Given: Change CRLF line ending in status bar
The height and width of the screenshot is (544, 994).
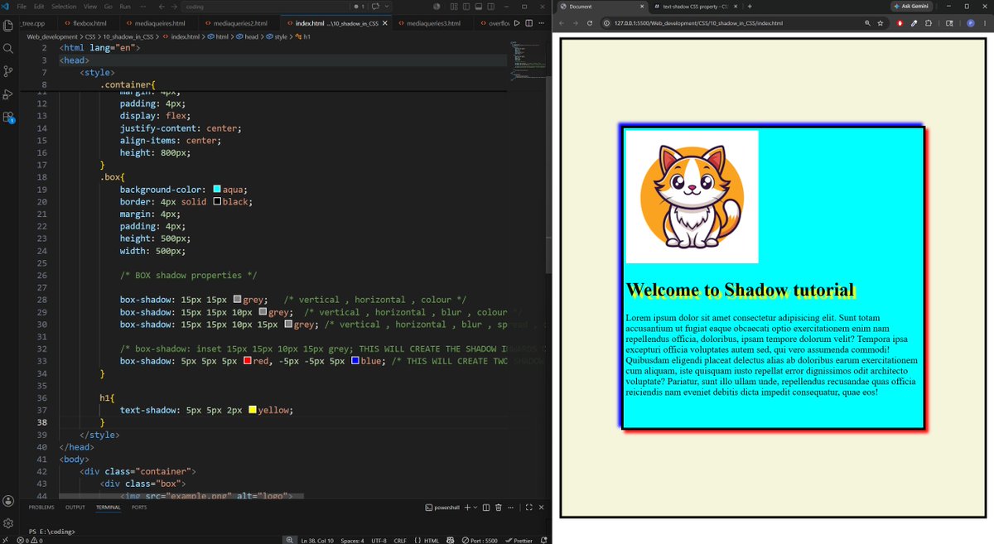Looking at the screenshot, I should tap(400, 540).
